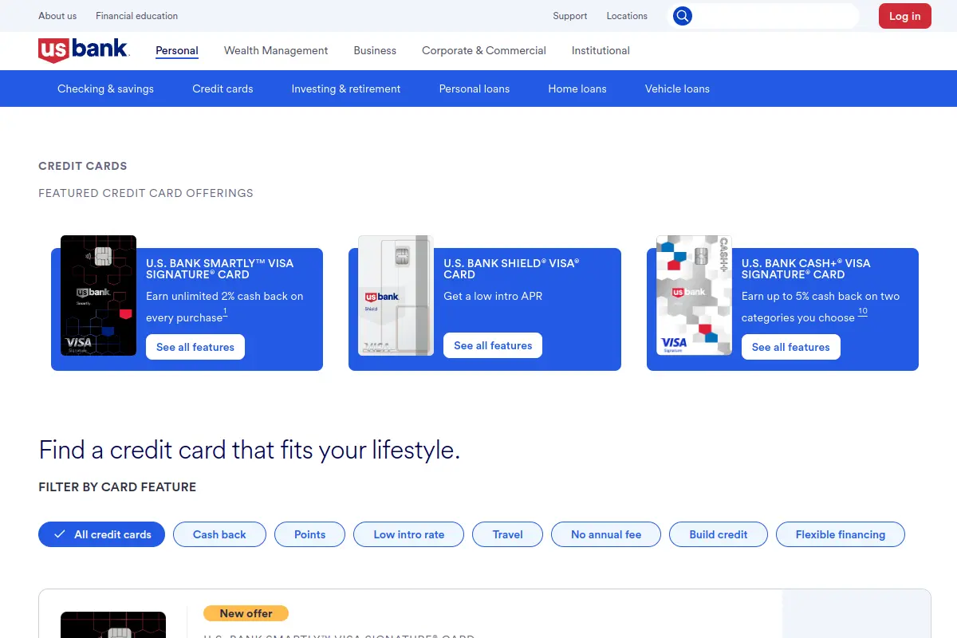This screenshot has height=638, width=957.
Task: Click inside the search input field
Action: 775,16
